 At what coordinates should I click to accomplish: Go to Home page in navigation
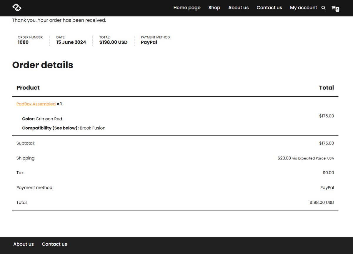coord(187,8)
